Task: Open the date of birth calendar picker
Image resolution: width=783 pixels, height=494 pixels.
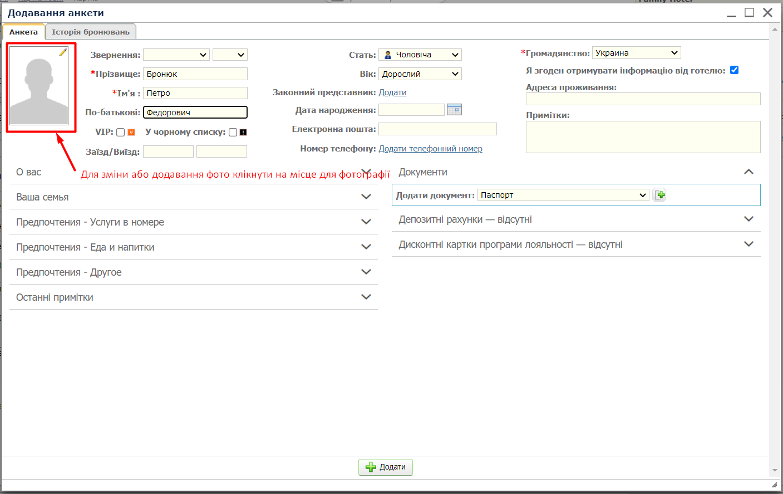Action: [454, 110]
